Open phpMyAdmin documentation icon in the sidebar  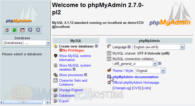coord(30,30)
